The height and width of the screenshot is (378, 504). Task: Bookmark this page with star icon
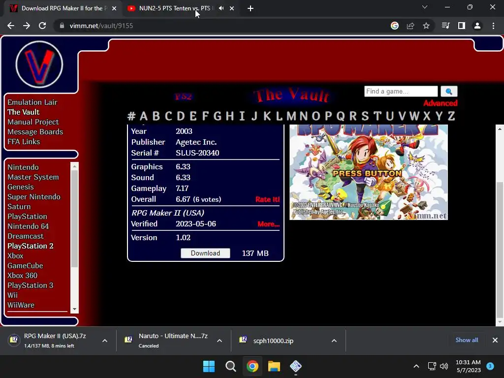click(x=426, y=26)
